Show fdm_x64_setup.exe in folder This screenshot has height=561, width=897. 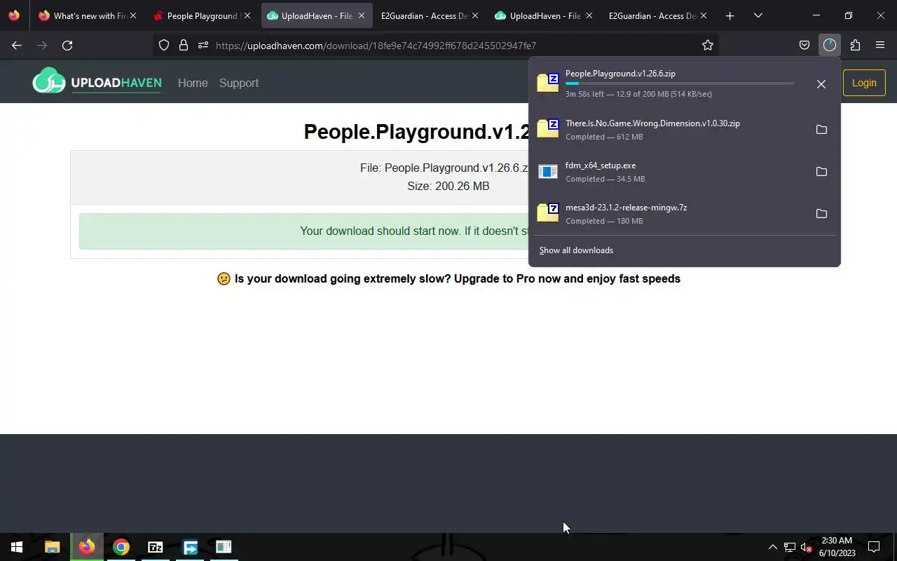click(821, 172)
